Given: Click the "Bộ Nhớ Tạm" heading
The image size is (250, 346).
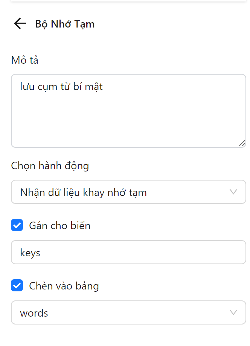Looking at the screenshot, I should tap(65, 24).
